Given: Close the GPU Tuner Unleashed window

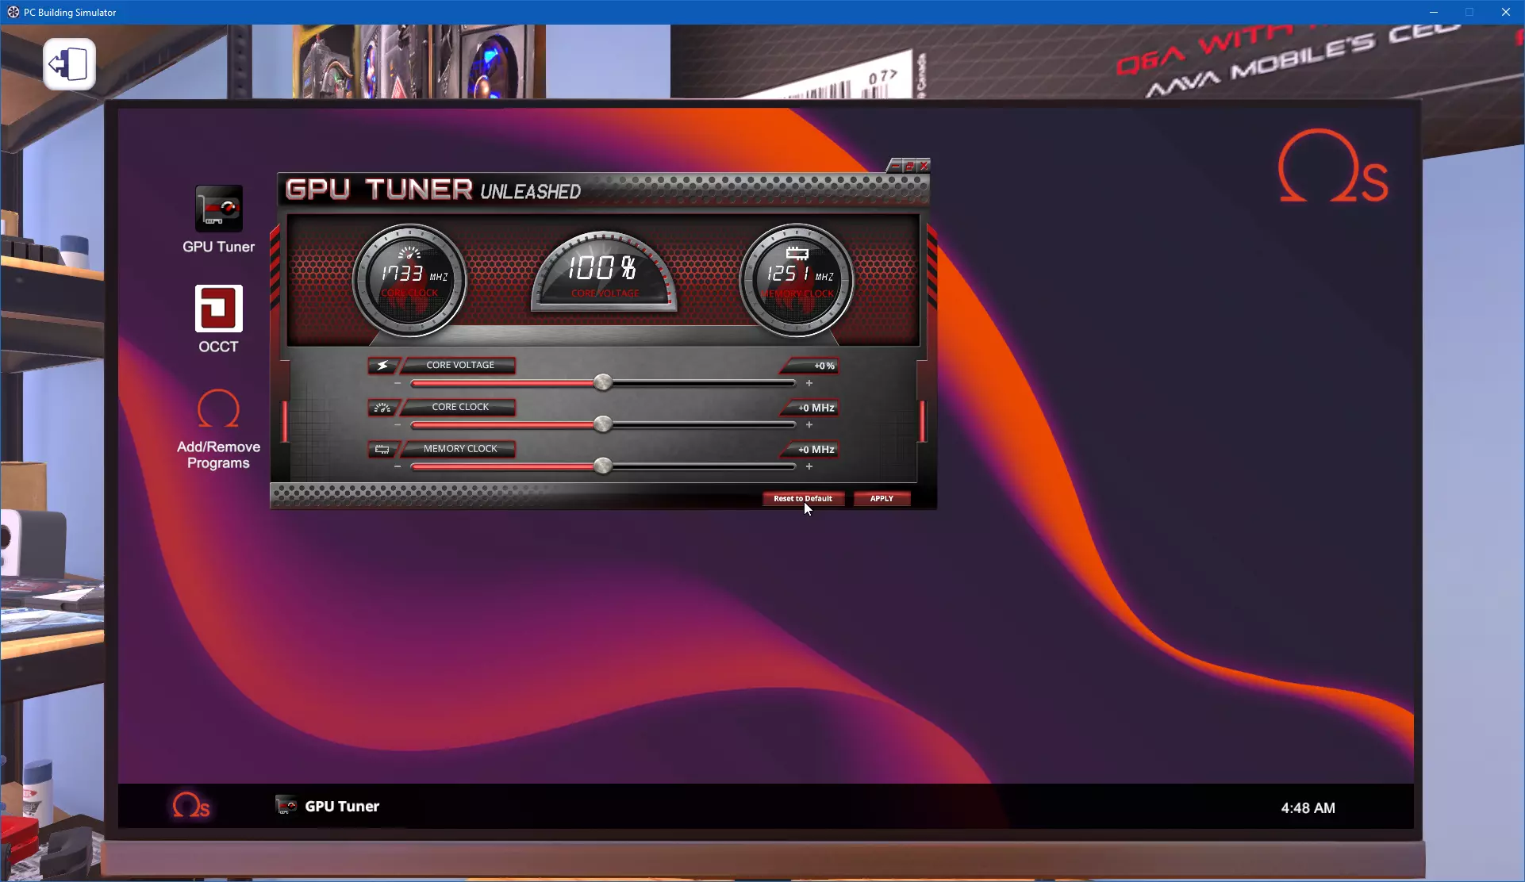Looking at the screenshot, I should coord(924,166).
